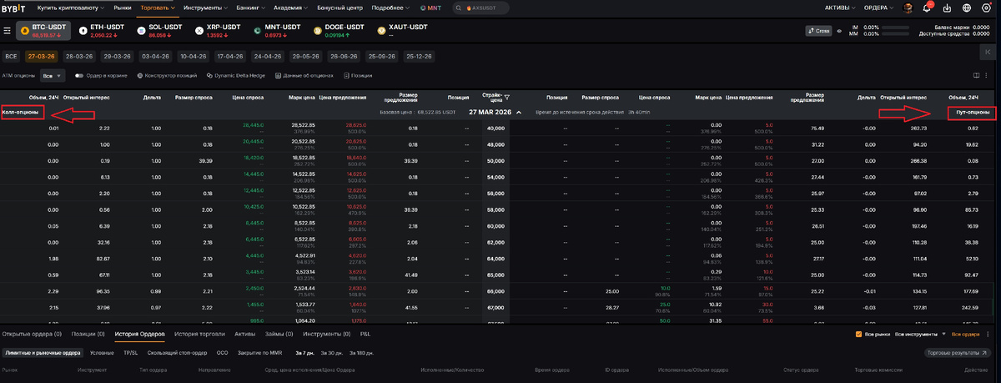Select expiry date 28-03-26

click(x=78, y=56)
